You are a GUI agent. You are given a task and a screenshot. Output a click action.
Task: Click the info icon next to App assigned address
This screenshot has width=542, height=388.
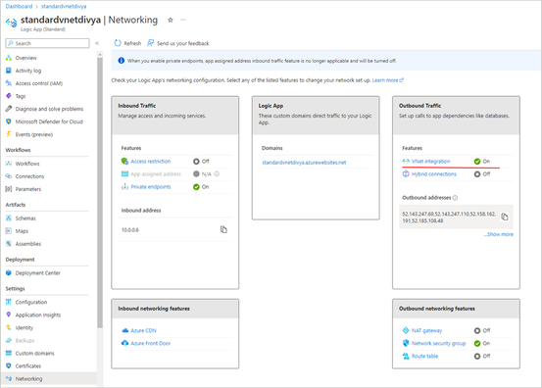point(217,174)
